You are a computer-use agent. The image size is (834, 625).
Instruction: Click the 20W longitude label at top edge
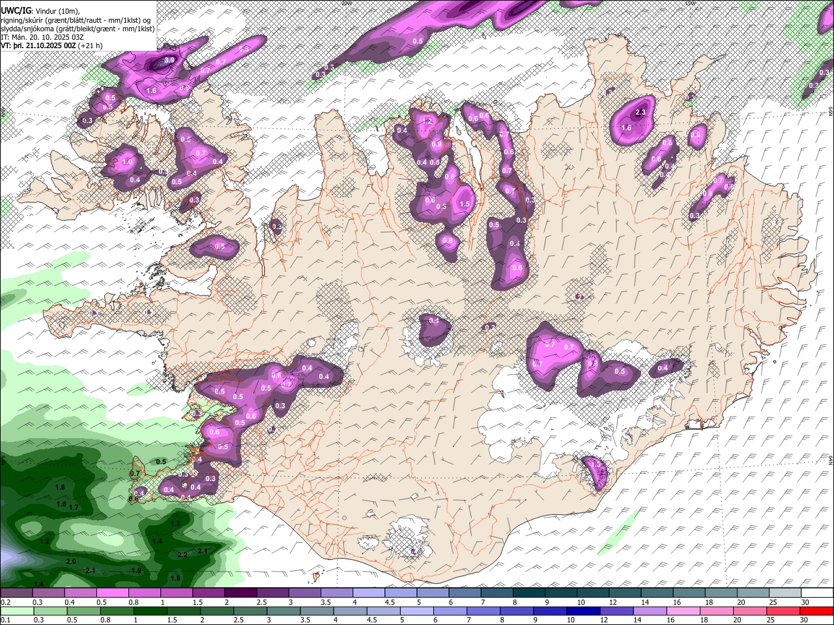(x=346, y=3)
